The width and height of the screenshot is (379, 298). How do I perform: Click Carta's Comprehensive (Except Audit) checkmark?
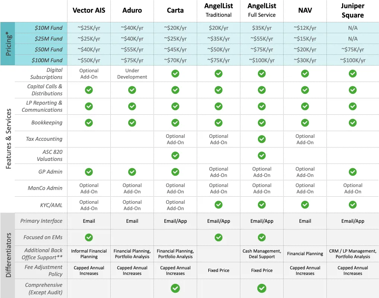[x=175, y=288]
